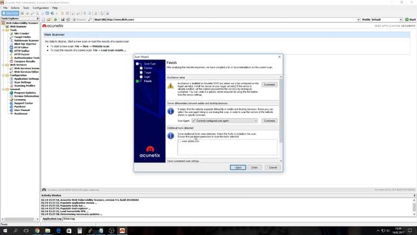Click the Start scan button at far right
The width and height of the screenshot is (417, 235).
tap(410, 20)
